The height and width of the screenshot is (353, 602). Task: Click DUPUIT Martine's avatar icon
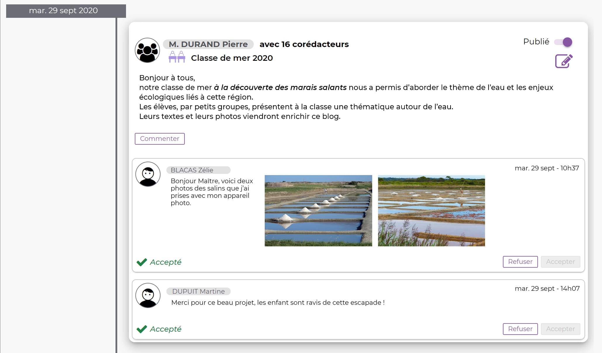[148, 295]
